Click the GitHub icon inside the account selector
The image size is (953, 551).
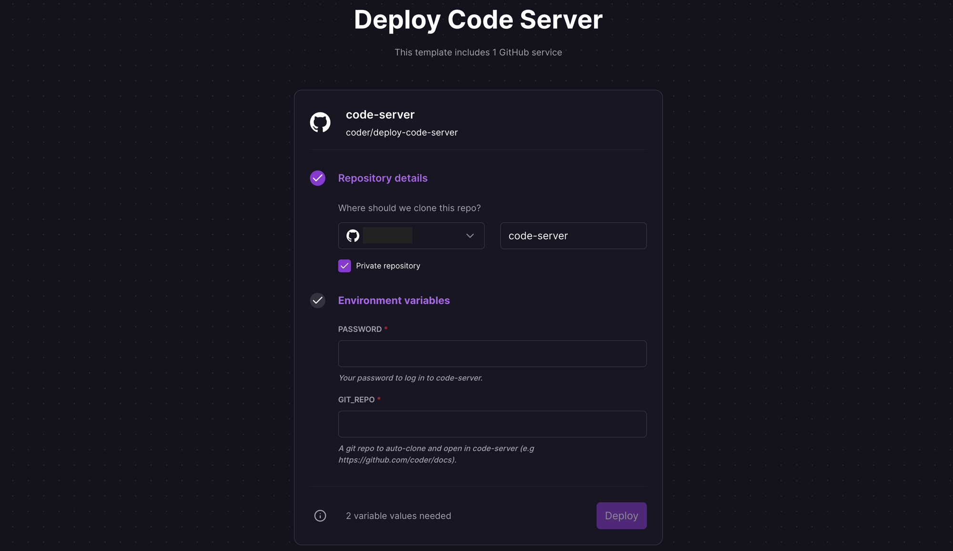pyautogui.click(x=353, y=235)
